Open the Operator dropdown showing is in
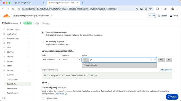Image resolution: width=181 pixels, height=101 pixels. pyautogui.click(x=72, y=60)
